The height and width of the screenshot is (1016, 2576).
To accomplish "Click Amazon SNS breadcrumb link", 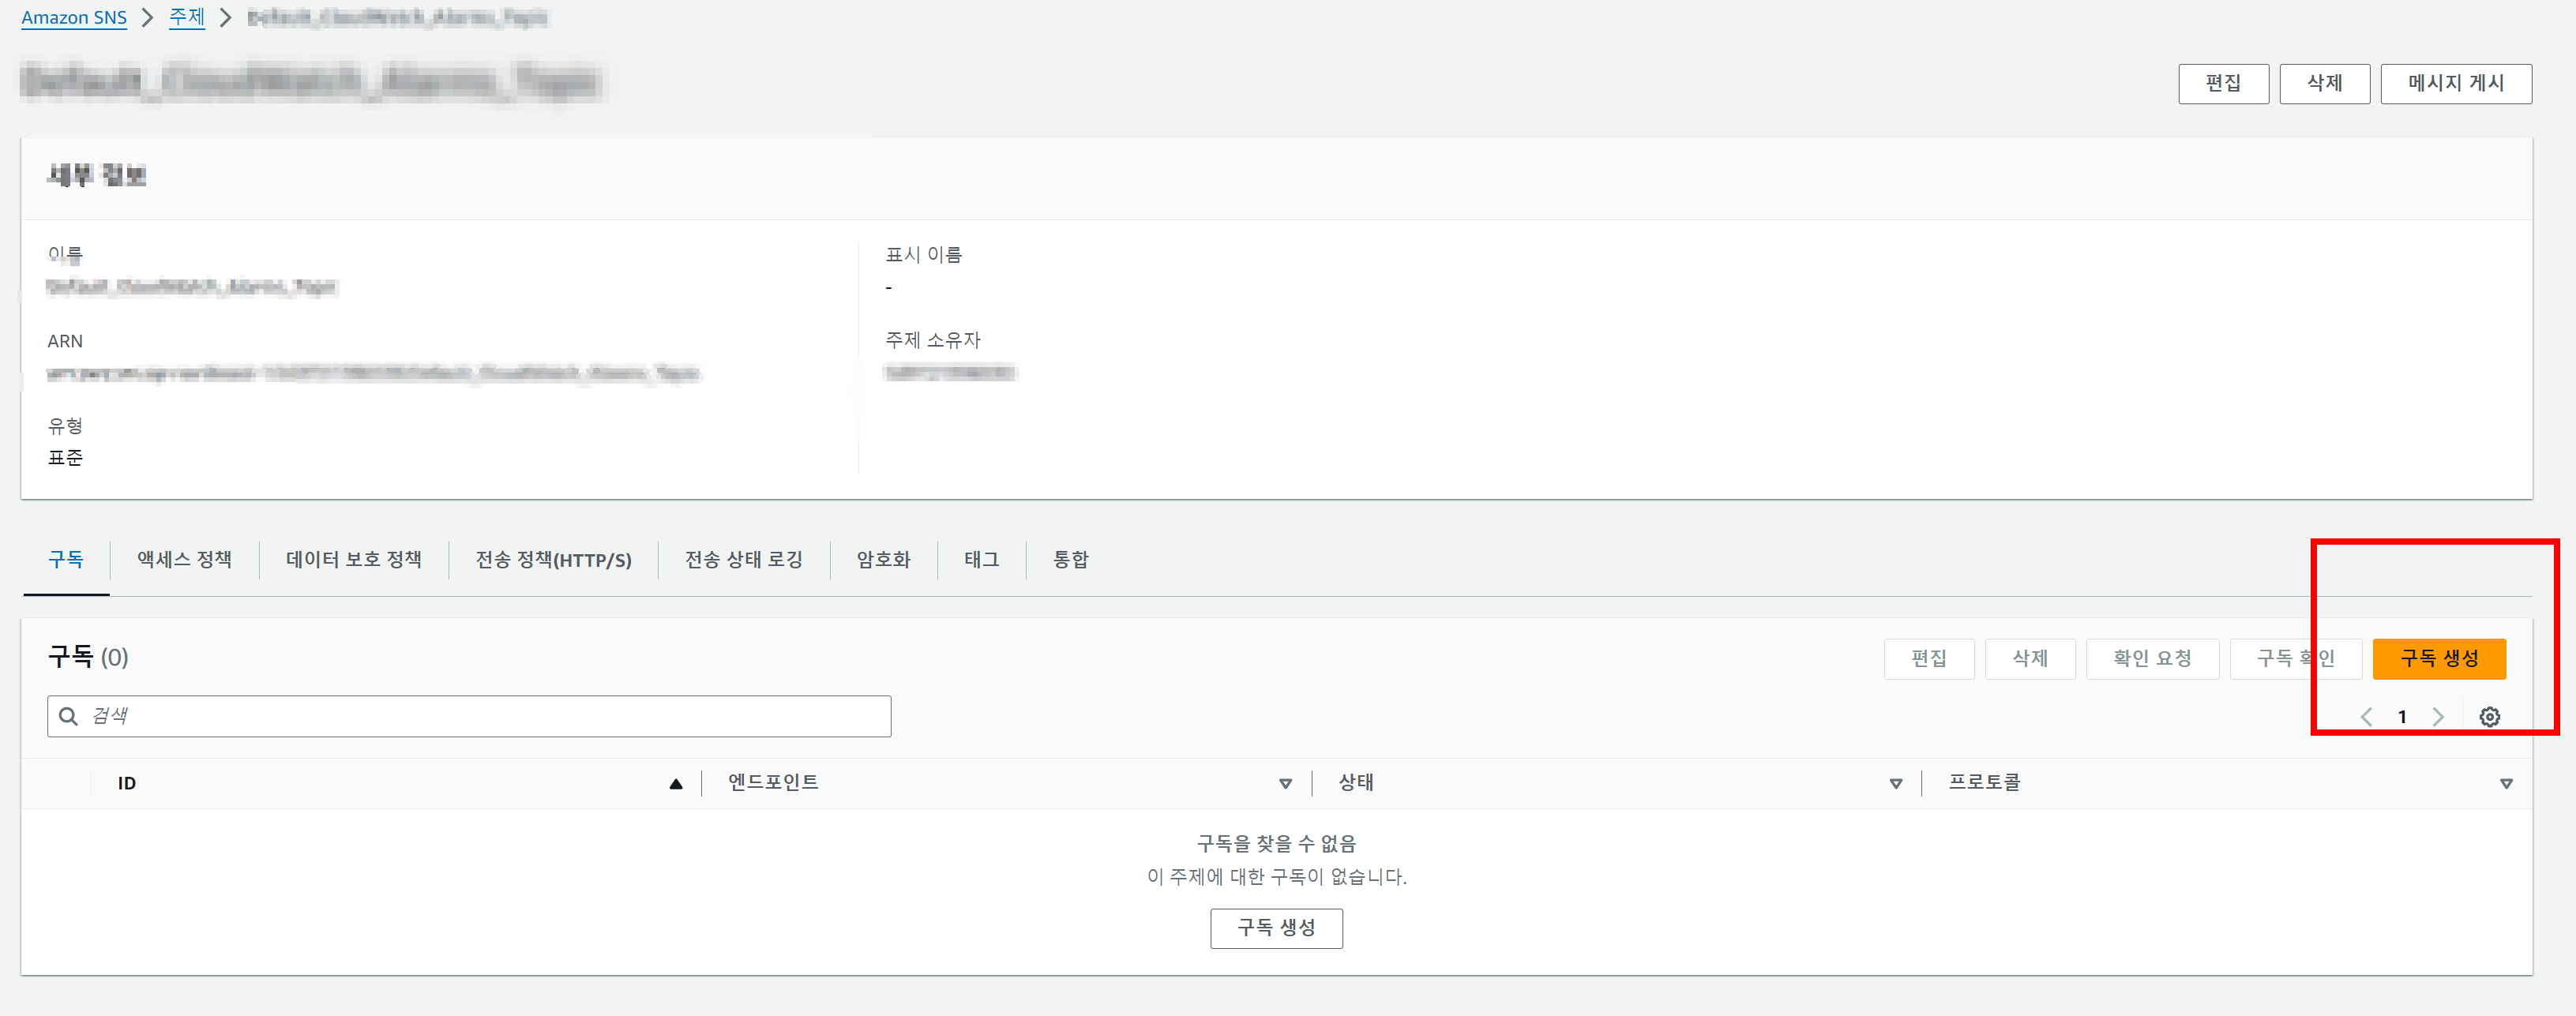I will point(74,17).
